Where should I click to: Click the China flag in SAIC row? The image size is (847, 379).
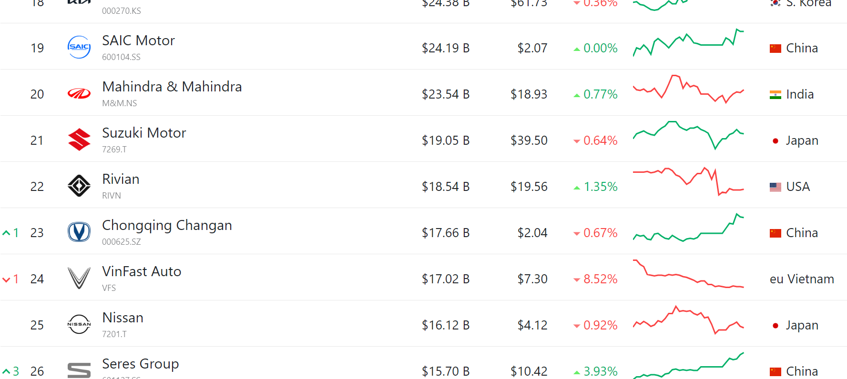tap(776, 48)
